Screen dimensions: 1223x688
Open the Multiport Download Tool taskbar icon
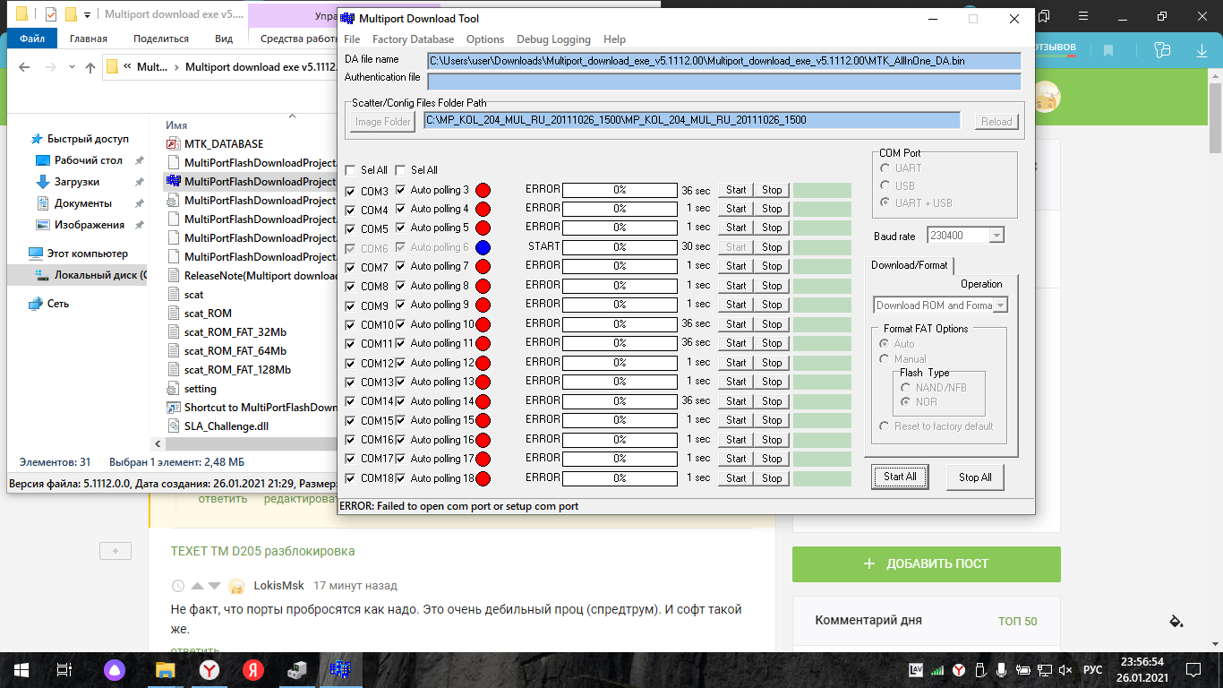pos(340,669)
